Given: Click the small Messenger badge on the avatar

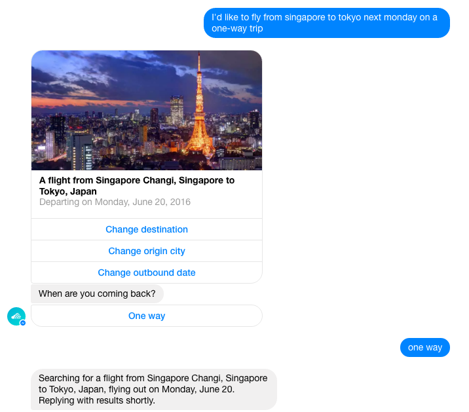Looking at the screenshot, I should 23,323.
